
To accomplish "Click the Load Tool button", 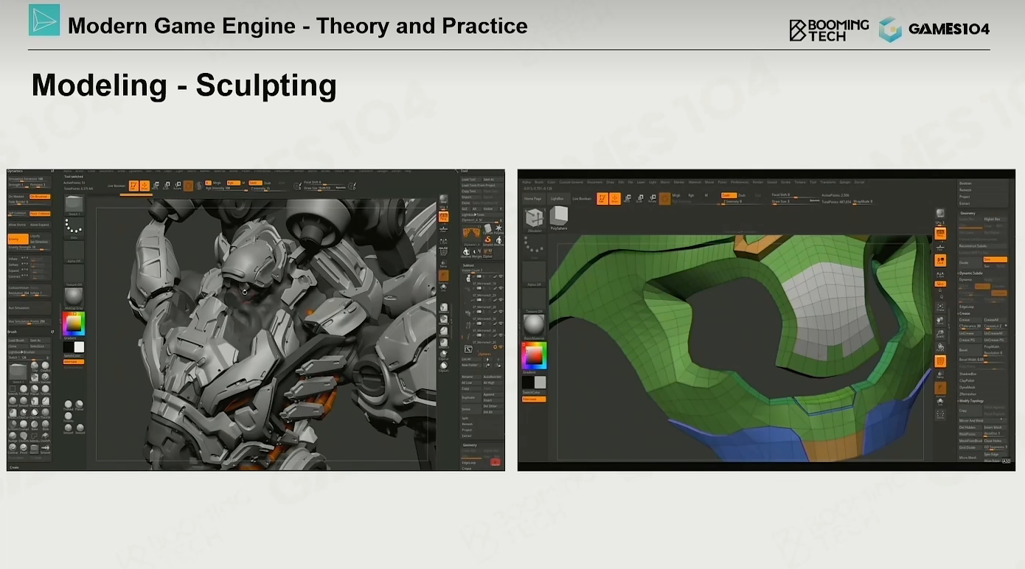I will [x=470, y=179].
